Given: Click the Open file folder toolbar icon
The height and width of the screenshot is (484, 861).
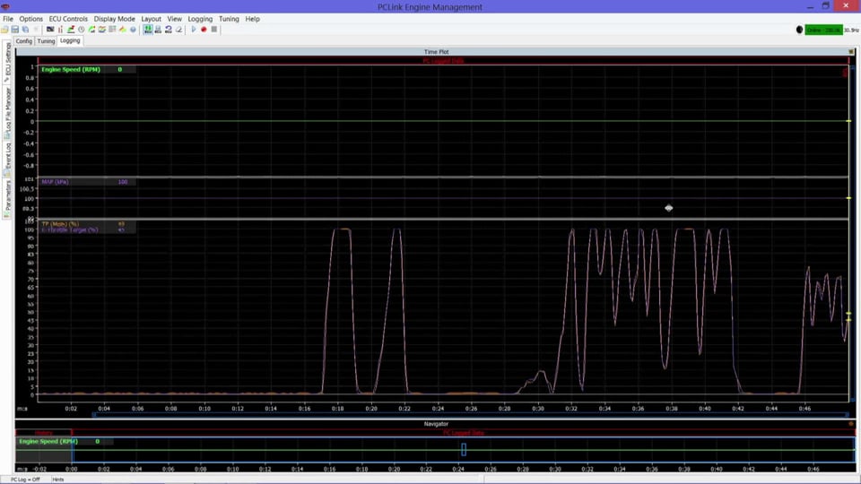Looking at the screenshot, I should (5, 30).
